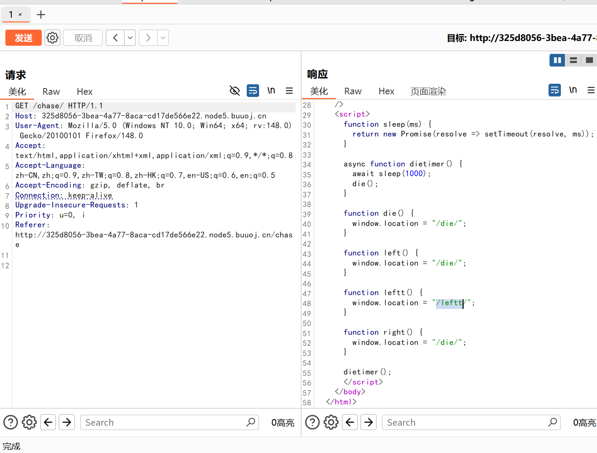Open the 页面渲染 render tab in response
The image size is (597, 453).
428,91
